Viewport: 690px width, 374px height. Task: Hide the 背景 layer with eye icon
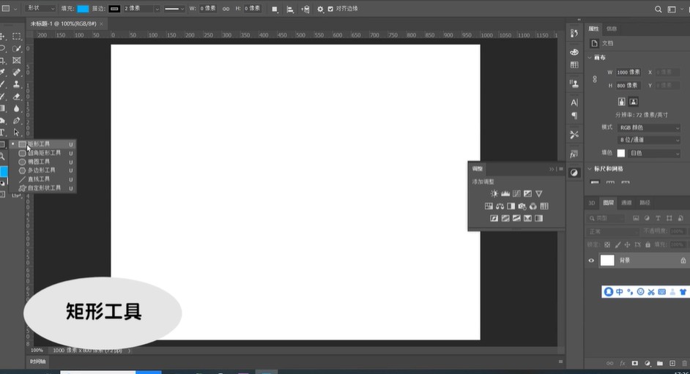591,261
